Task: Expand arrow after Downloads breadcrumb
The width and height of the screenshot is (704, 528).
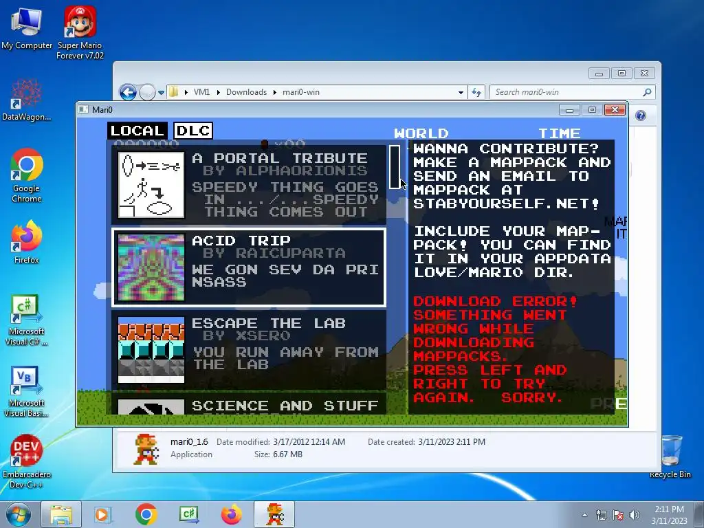Action: [x=275, y=92]
